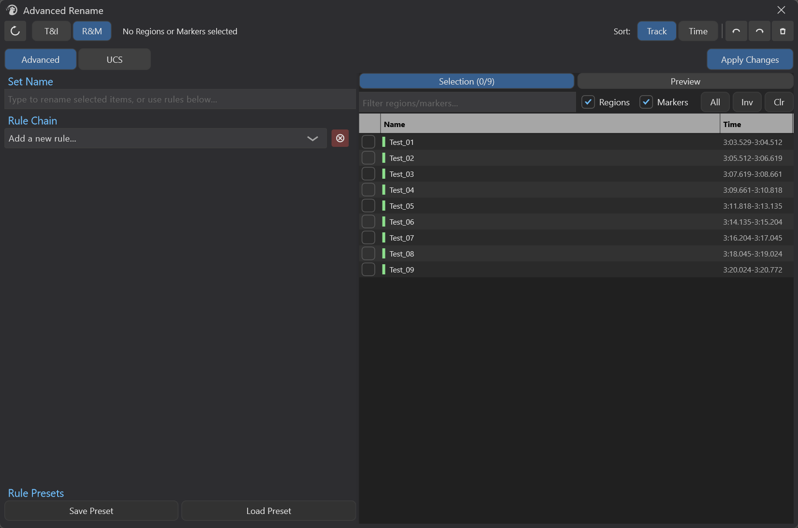This screenshot has height=528, width=798.
Task: Check the box for Test_08
Action: [369, 254]
